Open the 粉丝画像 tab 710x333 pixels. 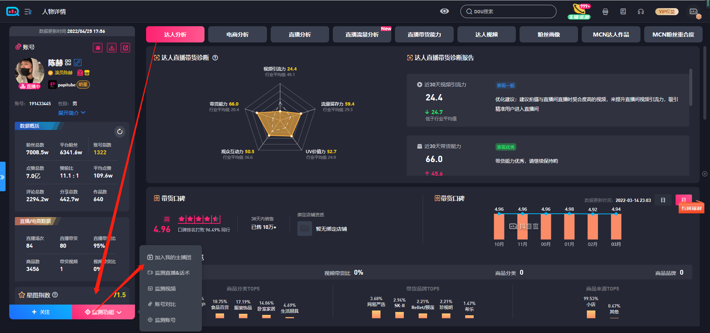[x=548, y=34]
